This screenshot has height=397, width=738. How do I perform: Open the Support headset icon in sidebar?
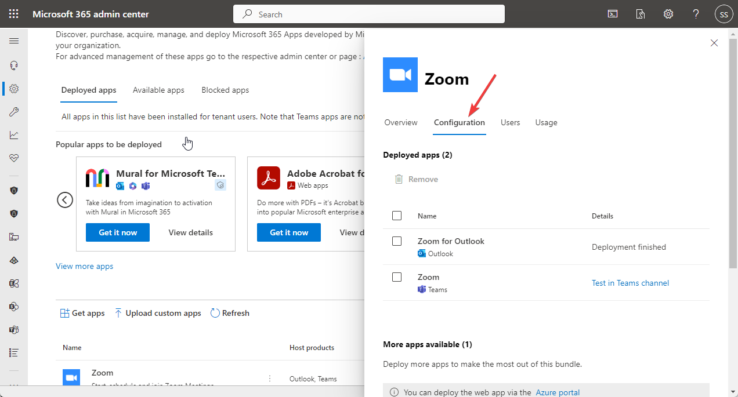pos(14,65)
